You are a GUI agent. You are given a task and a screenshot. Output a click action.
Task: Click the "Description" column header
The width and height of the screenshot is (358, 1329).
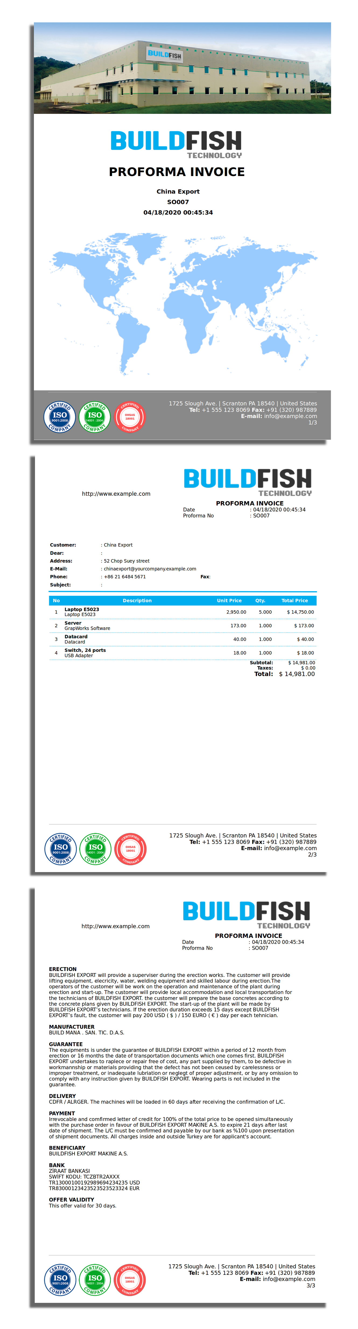coord(137,601)
